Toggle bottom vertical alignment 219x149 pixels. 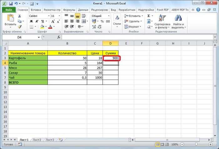click(x=78, y=16)
